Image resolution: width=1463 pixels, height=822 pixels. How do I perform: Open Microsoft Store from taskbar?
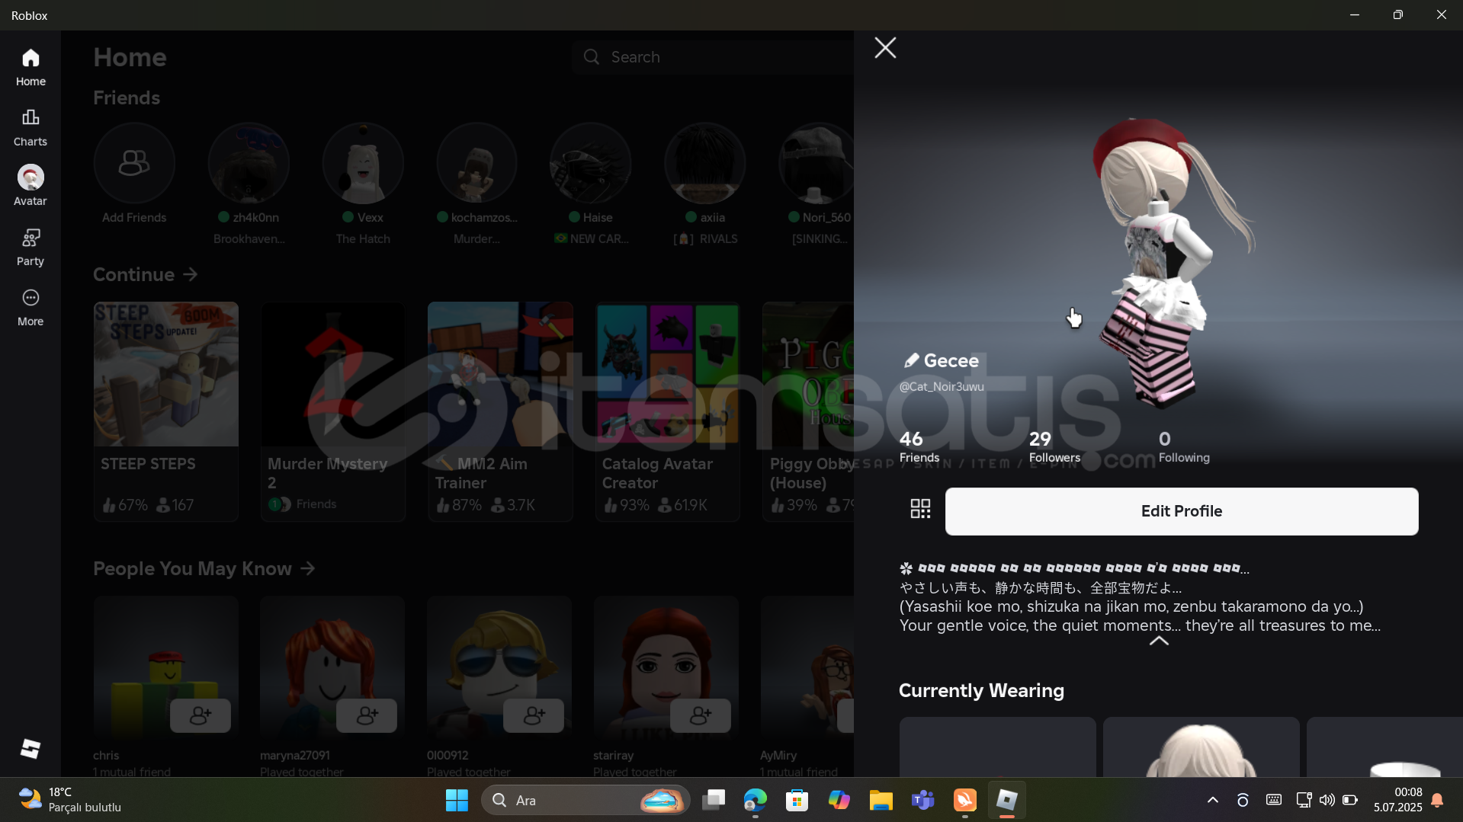tap(797, 800)
